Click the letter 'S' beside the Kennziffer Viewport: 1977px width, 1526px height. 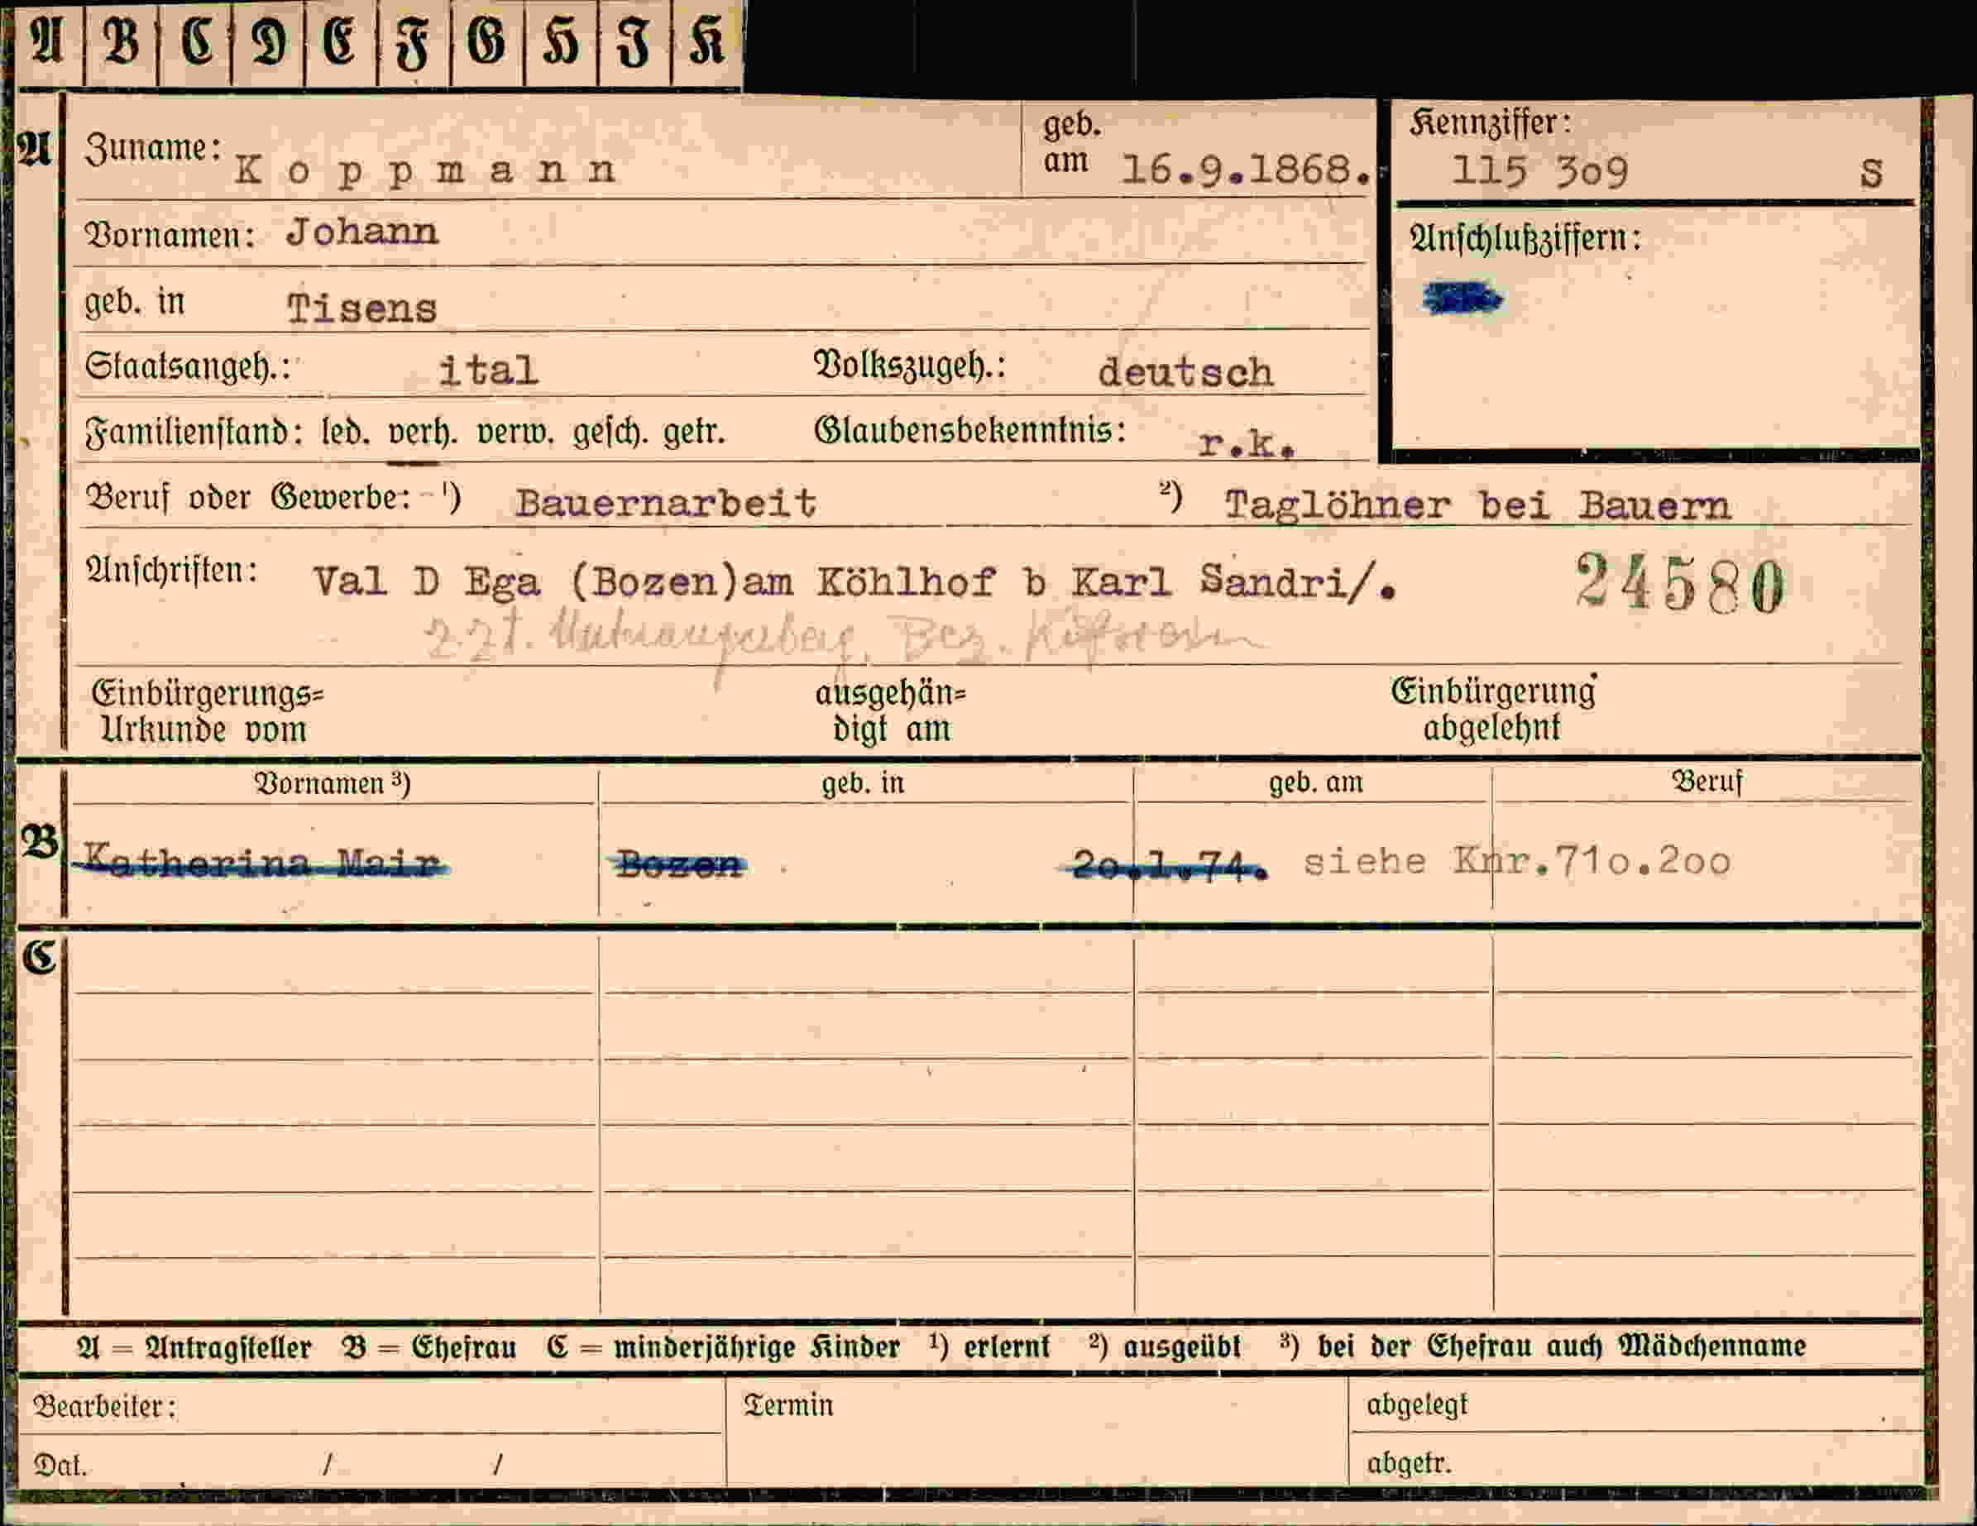click(1871, 173)
